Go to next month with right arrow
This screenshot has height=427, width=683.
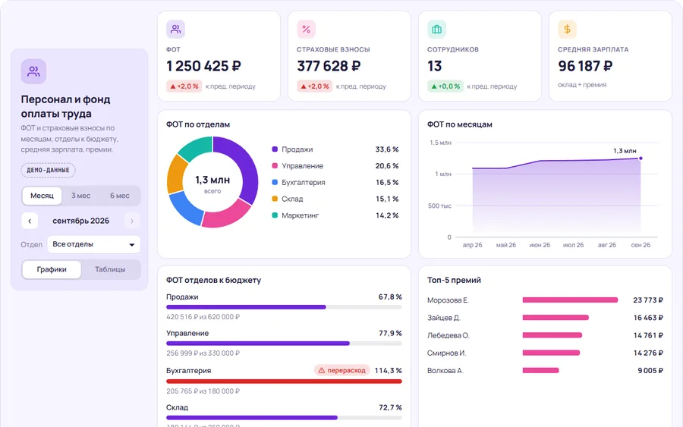pyautogui.click(x=132, y=221)
